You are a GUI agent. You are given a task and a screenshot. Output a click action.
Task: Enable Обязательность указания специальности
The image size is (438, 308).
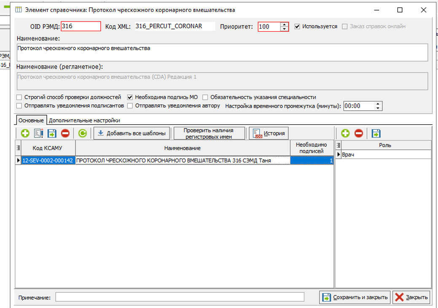coord(205,97)
